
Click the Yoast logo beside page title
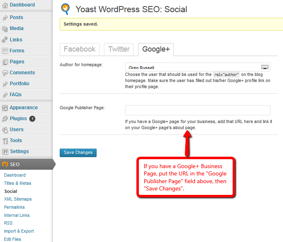[65, 9]
